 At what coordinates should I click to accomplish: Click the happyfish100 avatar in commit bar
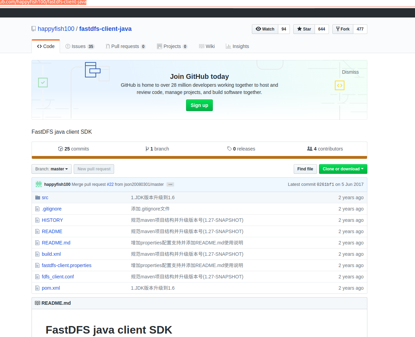tap(39, 184)
